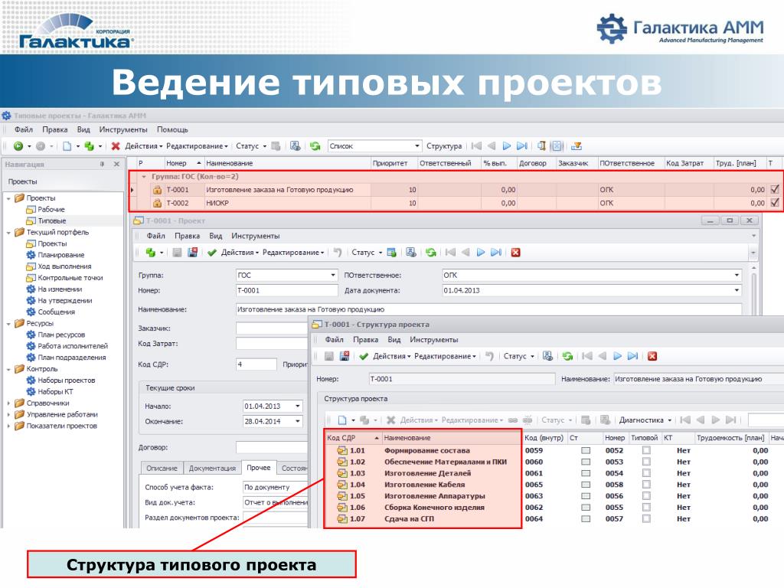
Task: Open Диагностика dropdown in structure toolbar
Action: [x=645, y=420]
